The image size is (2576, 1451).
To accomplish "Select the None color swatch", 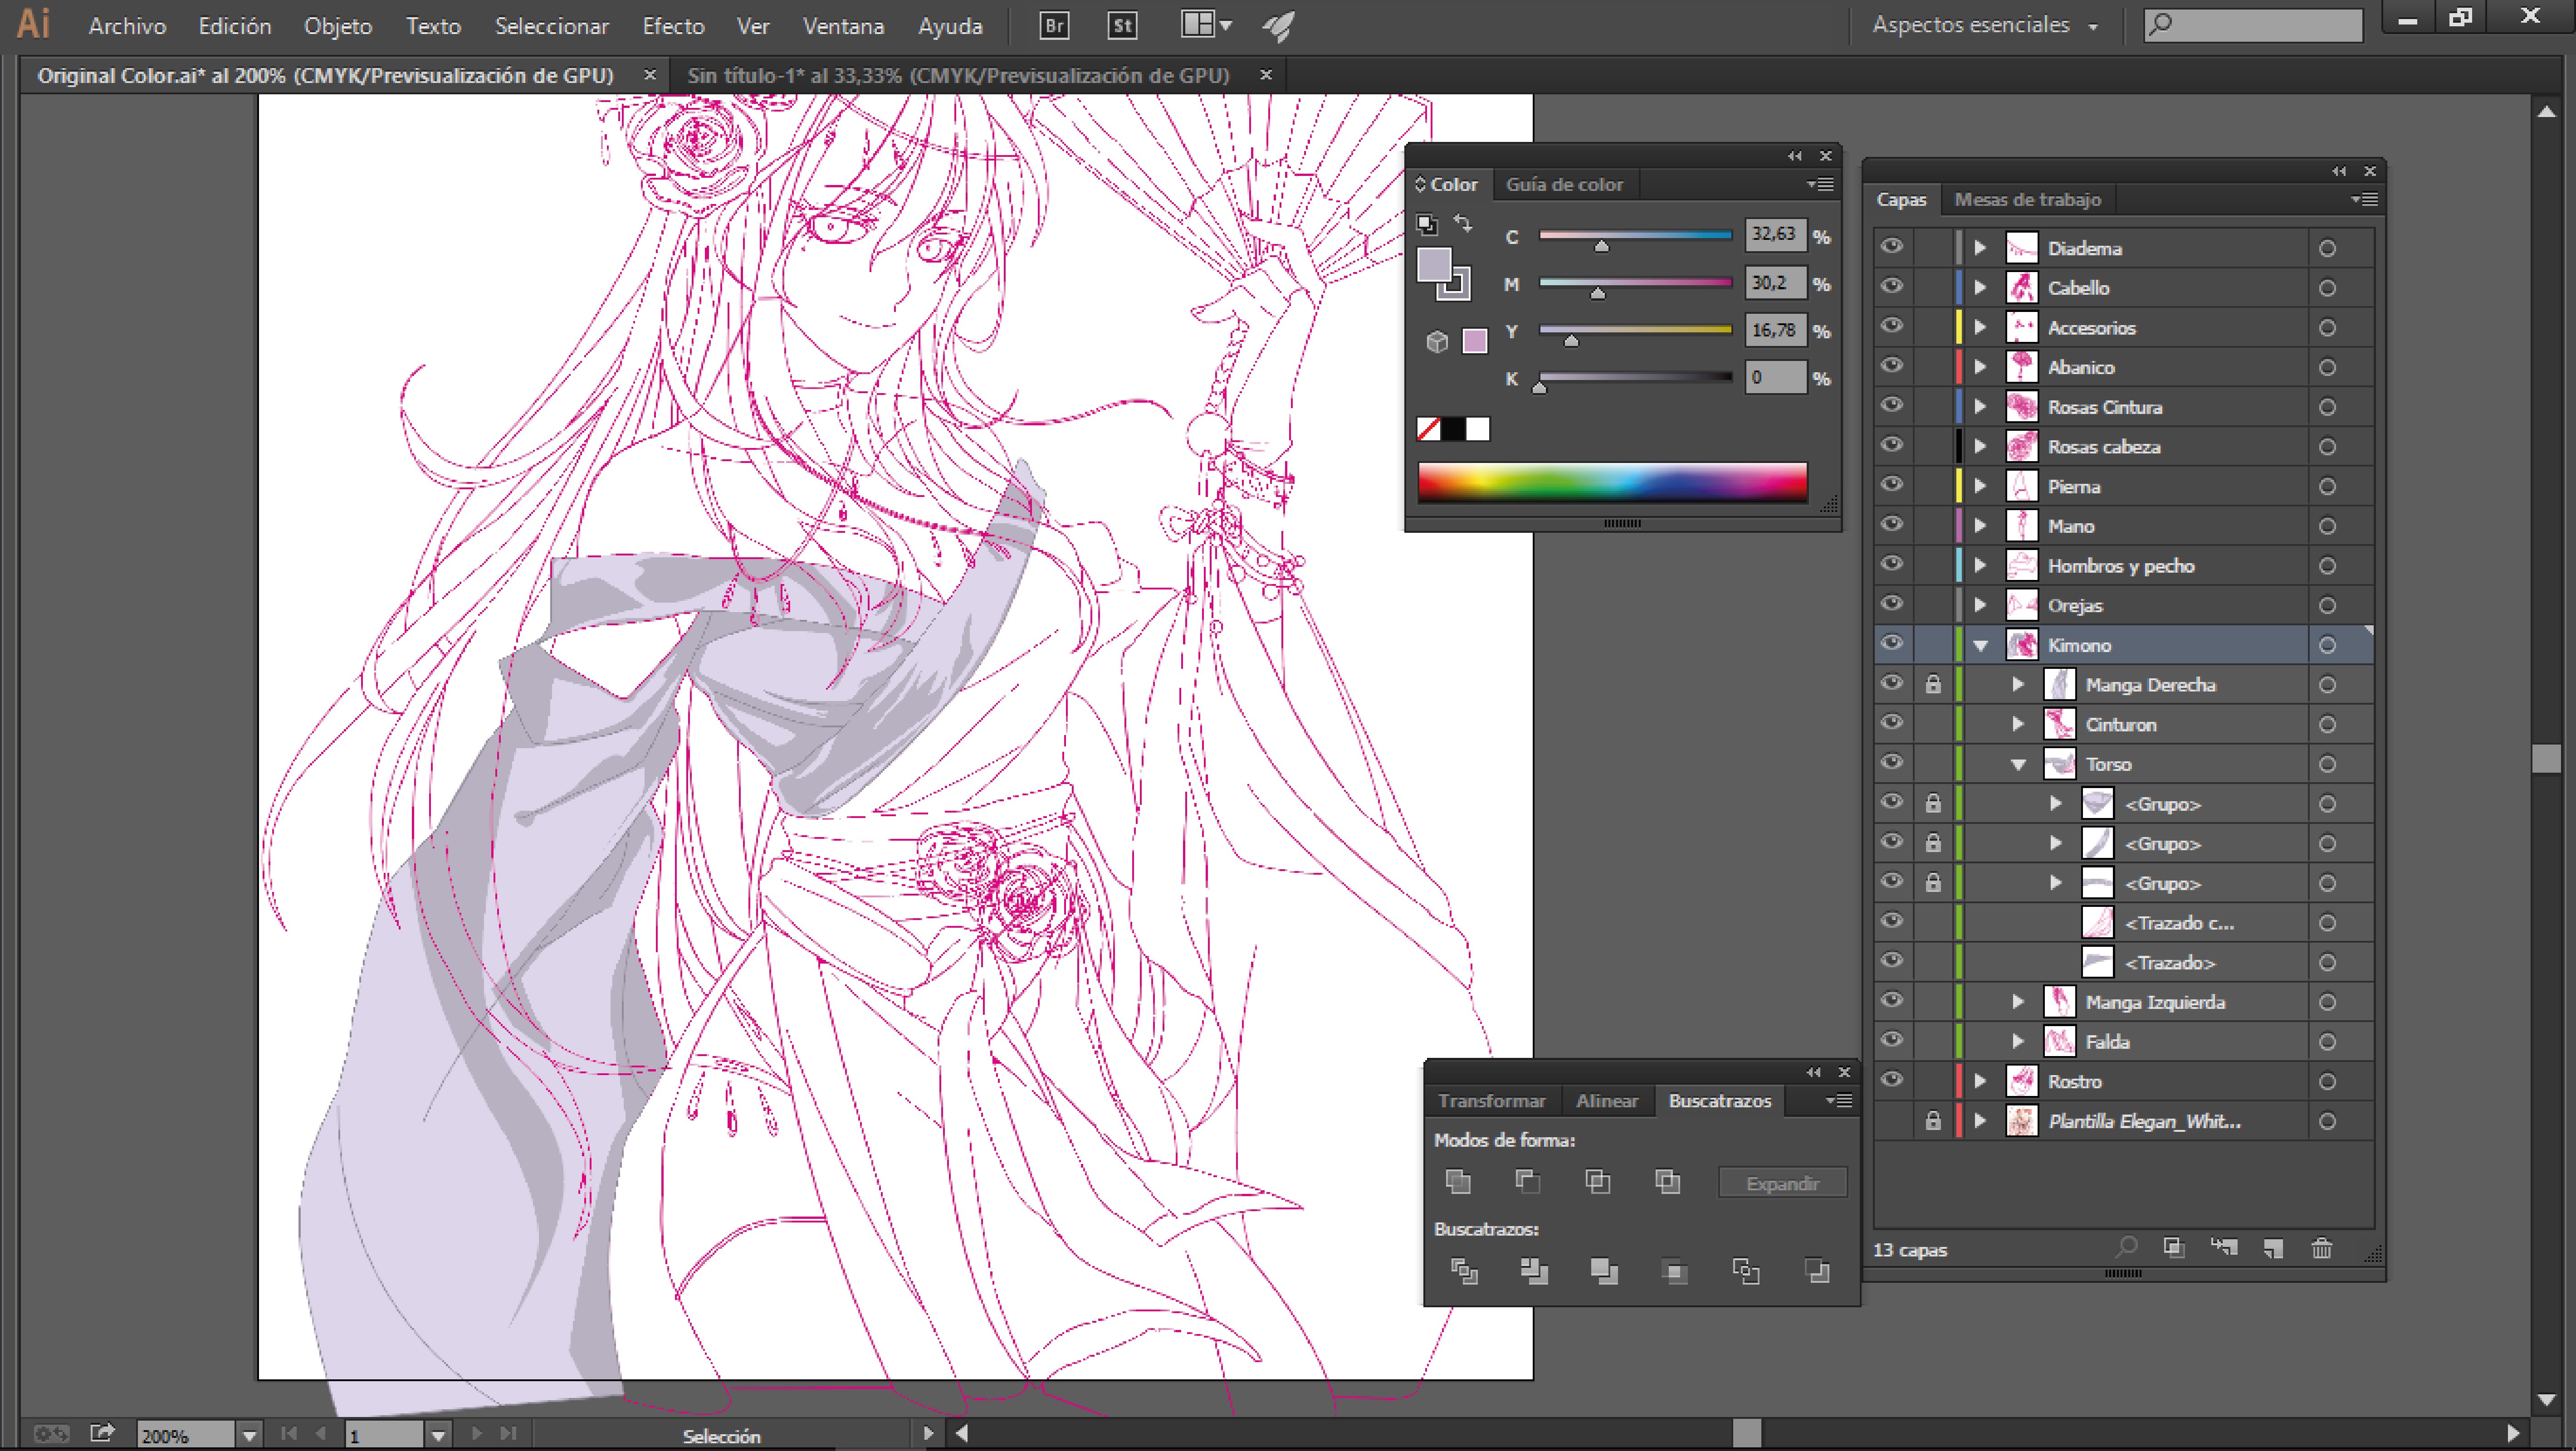I will 1428,428.
